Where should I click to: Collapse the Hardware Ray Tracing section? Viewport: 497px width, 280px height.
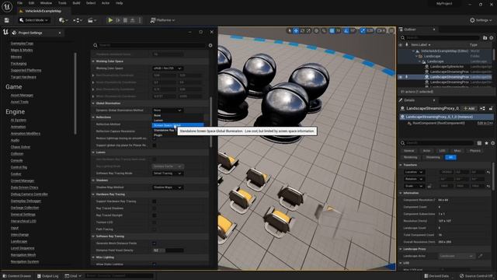[93, 194]
